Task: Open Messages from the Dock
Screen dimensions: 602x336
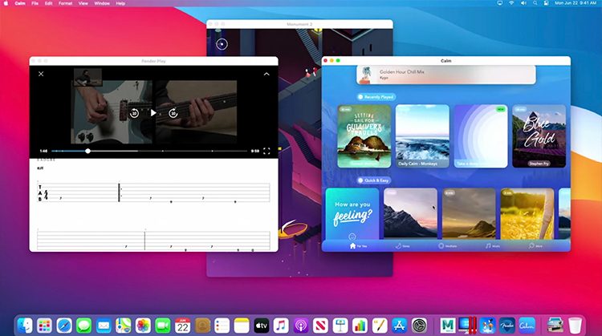Action: tap(83, 326)
